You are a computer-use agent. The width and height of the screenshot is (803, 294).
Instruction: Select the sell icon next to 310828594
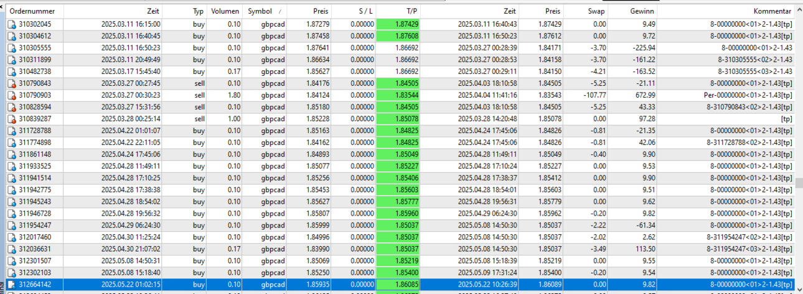click(12, 107)
